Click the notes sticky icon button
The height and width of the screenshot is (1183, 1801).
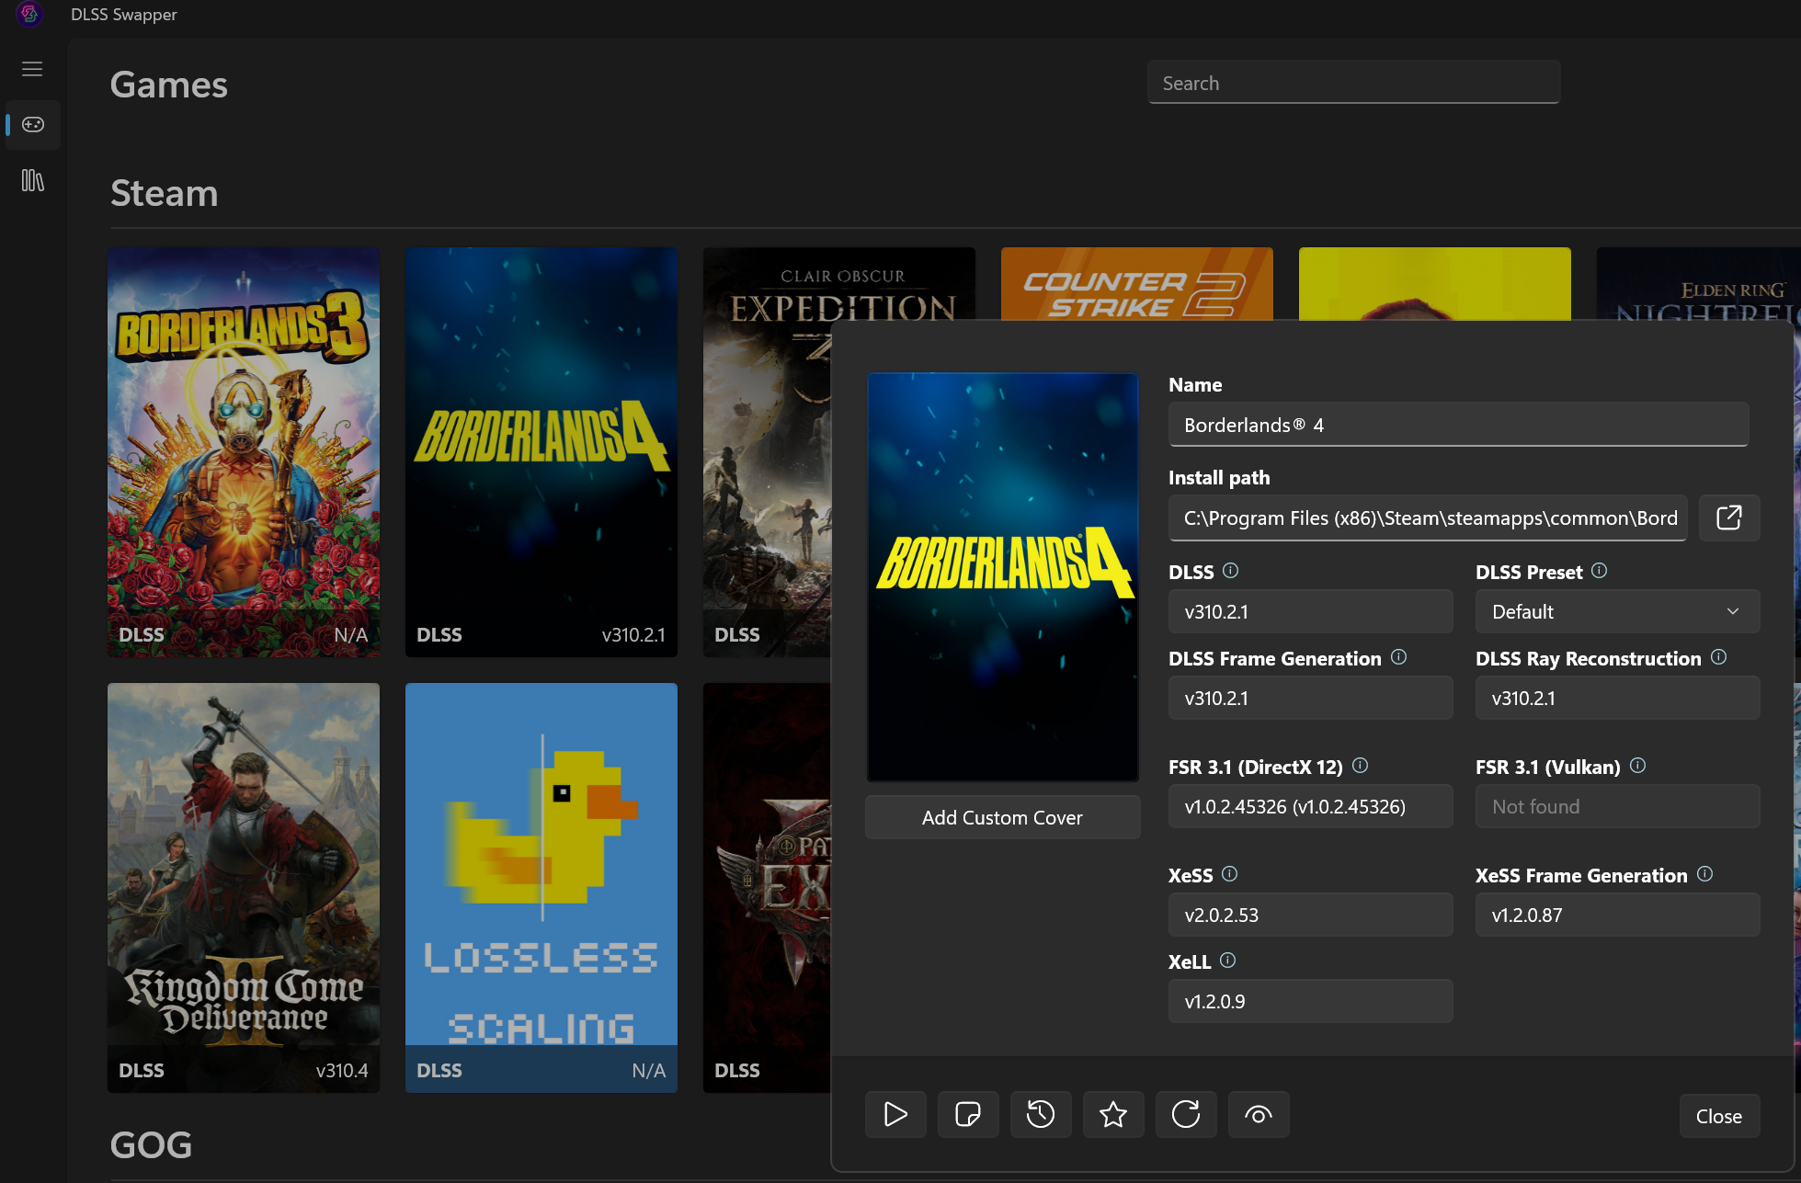click(x=967, y=1115)
